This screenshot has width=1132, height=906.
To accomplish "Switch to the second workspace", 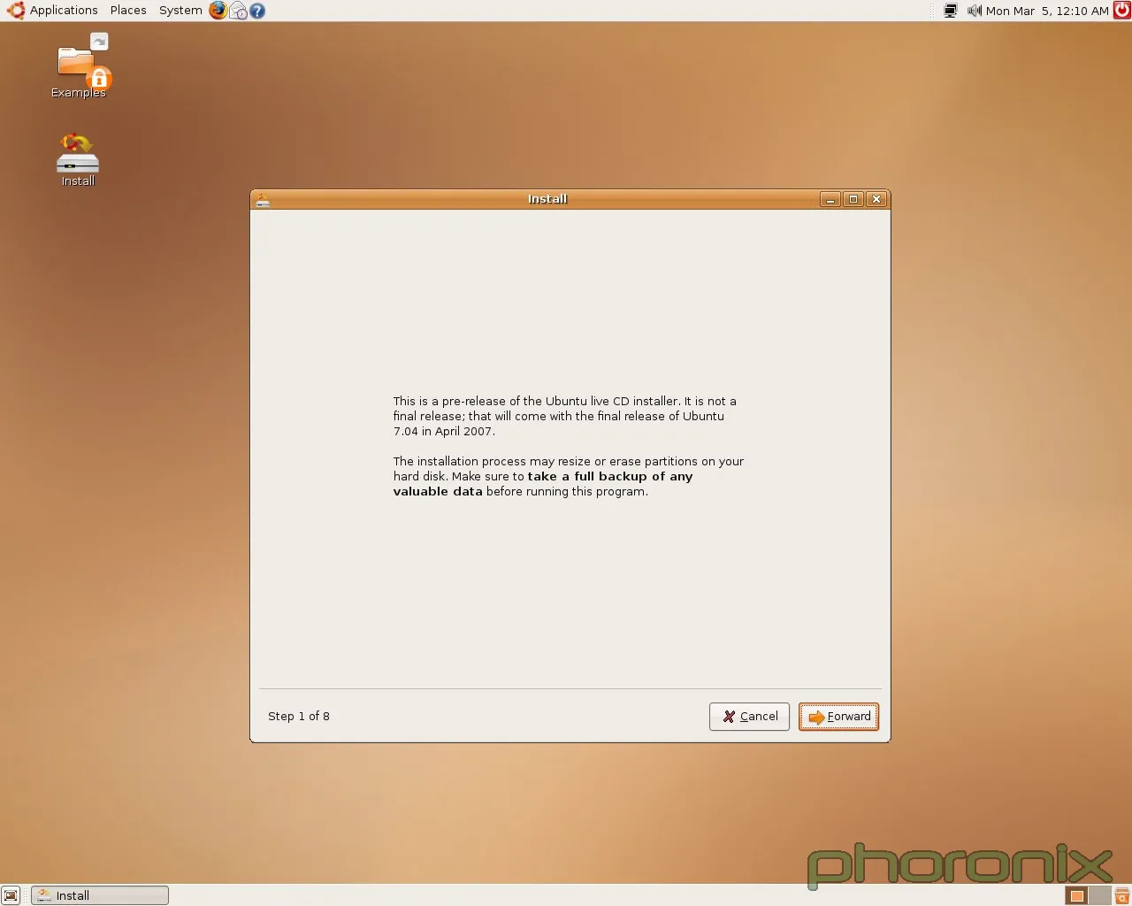I will [1099, 895].
